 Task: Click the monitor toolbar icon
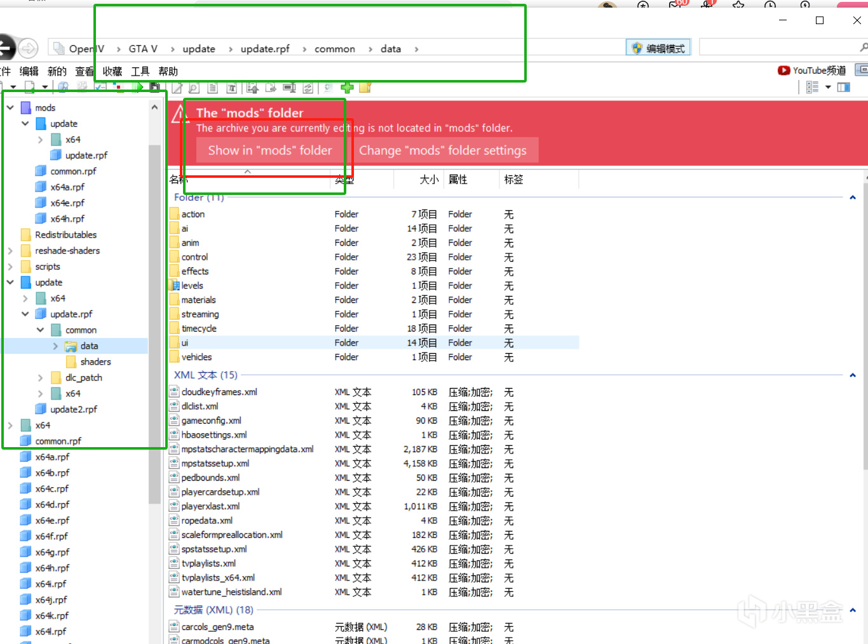pos(289,88)
